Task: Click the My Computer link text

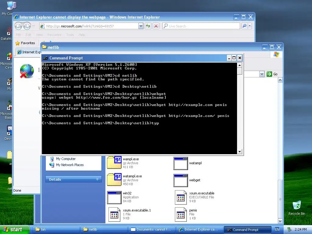Action: click(x=66, y=159)
